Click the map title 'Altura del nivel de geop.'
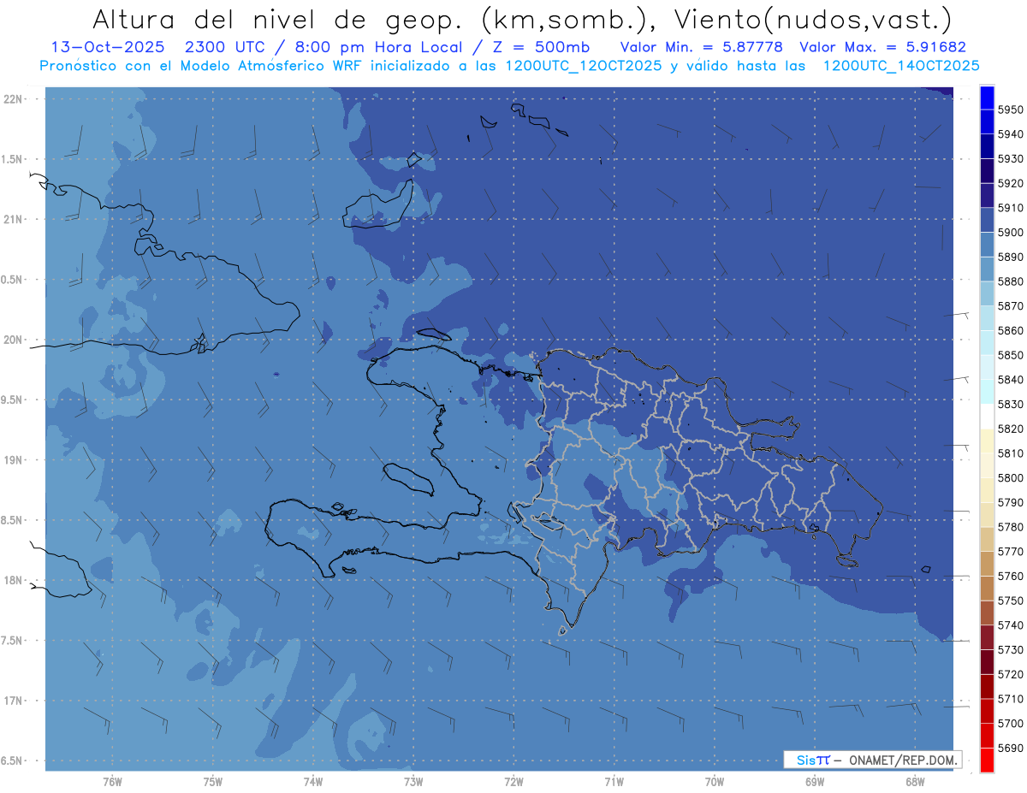The width and height of the screenshot is (1027, 793). [x=280, y=19]
